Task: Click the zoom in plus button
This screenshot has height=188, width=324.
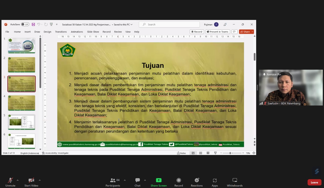Action: tap(243, 153)
